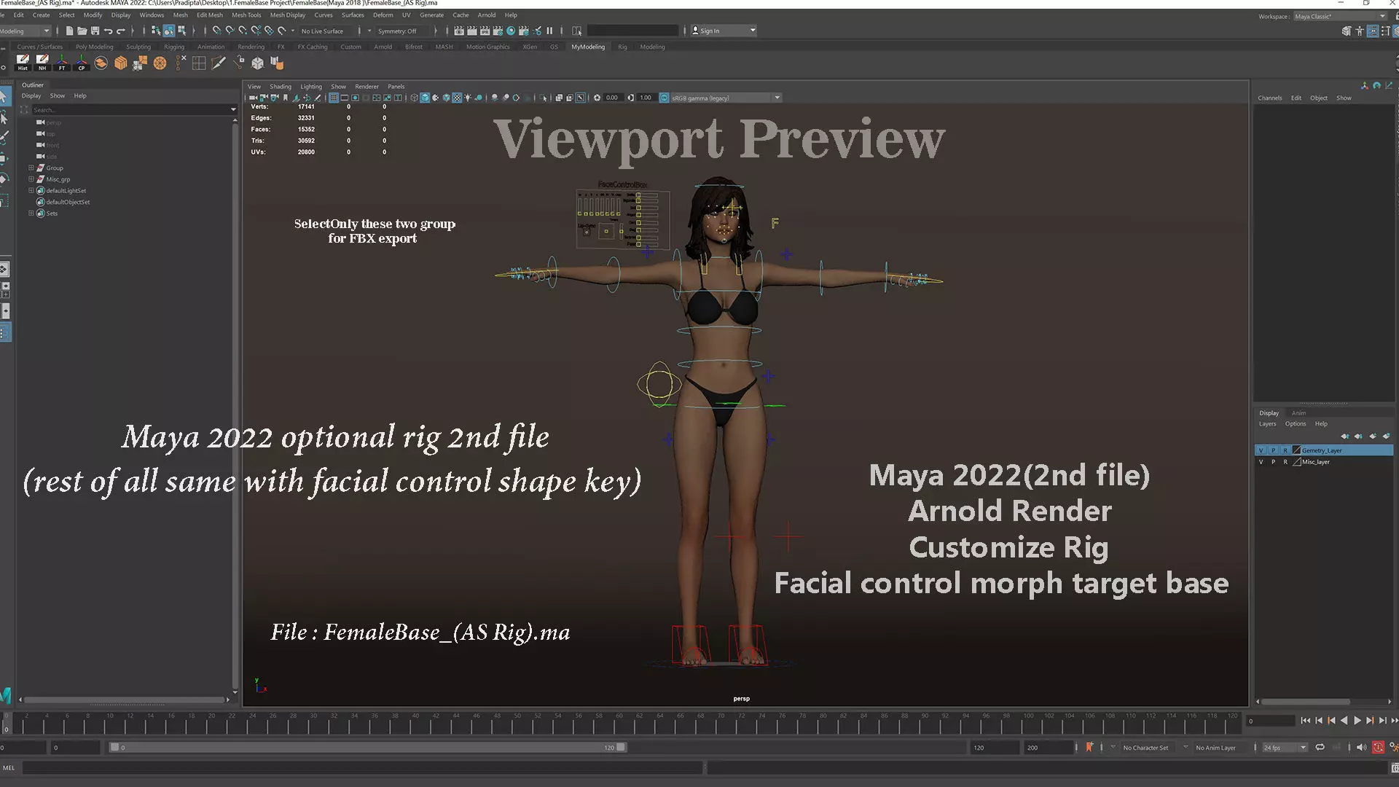1399x787 pixels.
Task: Click move layer up icon
Action: 1345,436
